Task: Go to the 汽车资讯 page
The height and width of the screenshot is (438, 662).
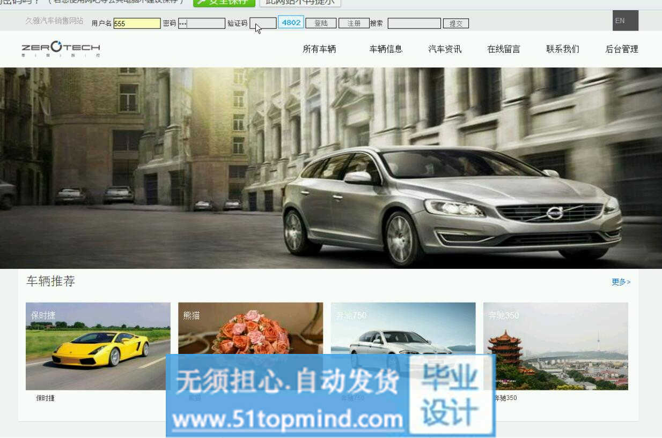Action: point(445,49)
